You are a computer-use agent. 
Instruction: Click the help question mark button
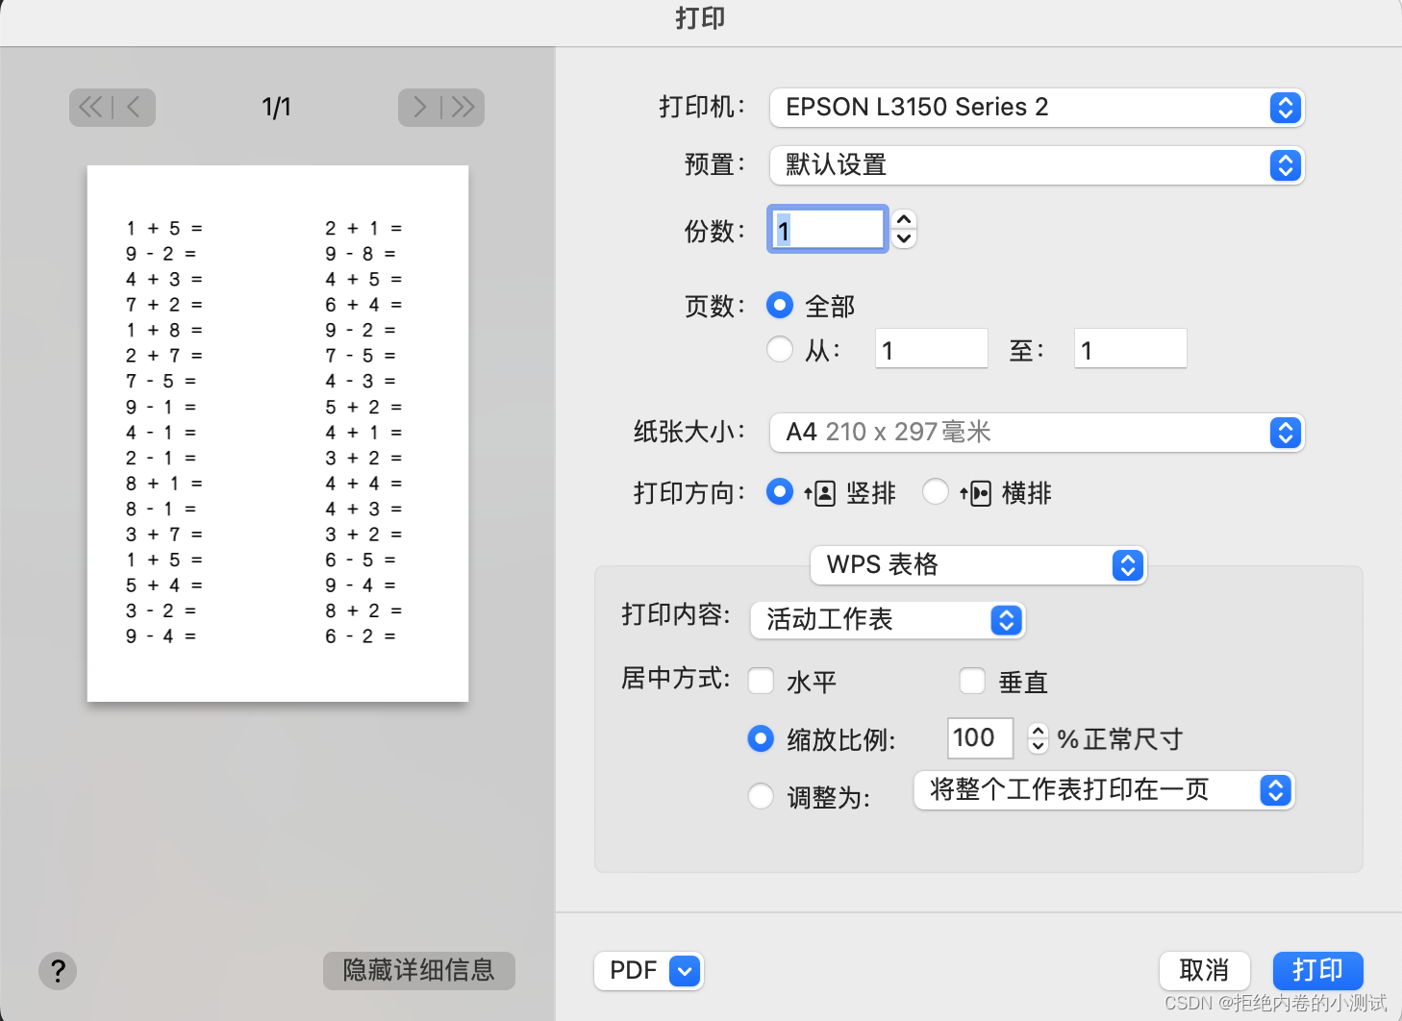tap(58, 970)
